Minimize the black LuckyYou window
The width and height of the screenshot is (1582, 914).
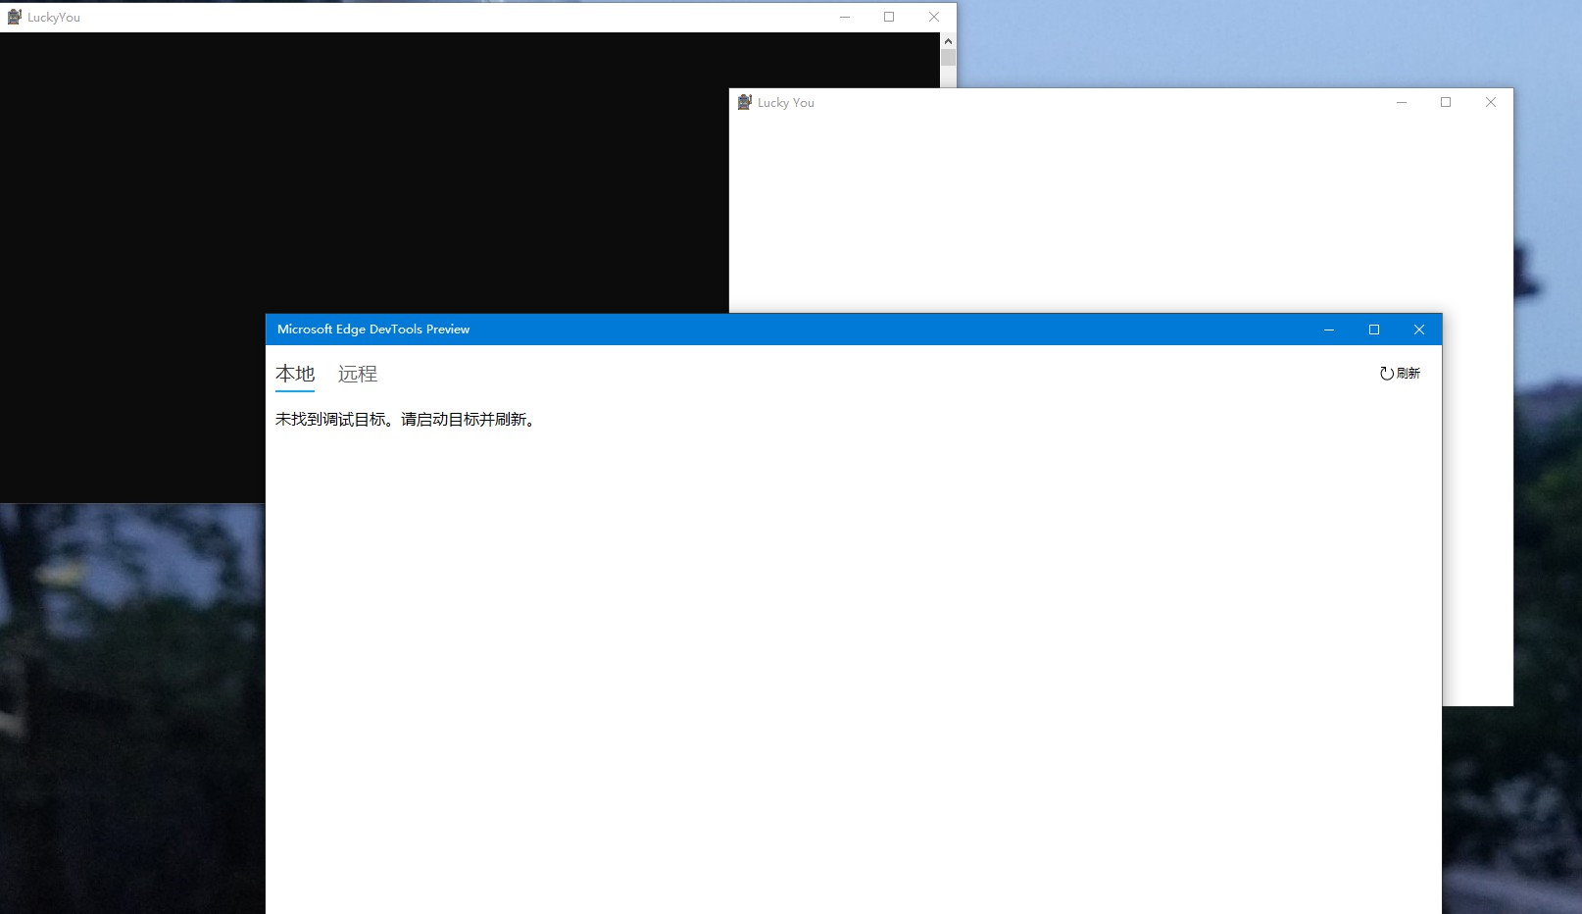click(845, 17)
